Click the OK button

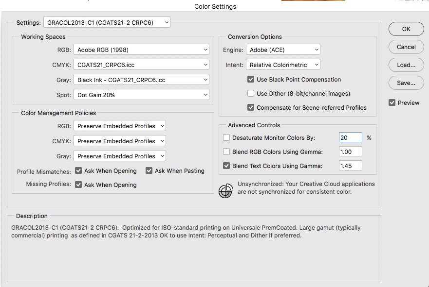[x=406, y=29]
